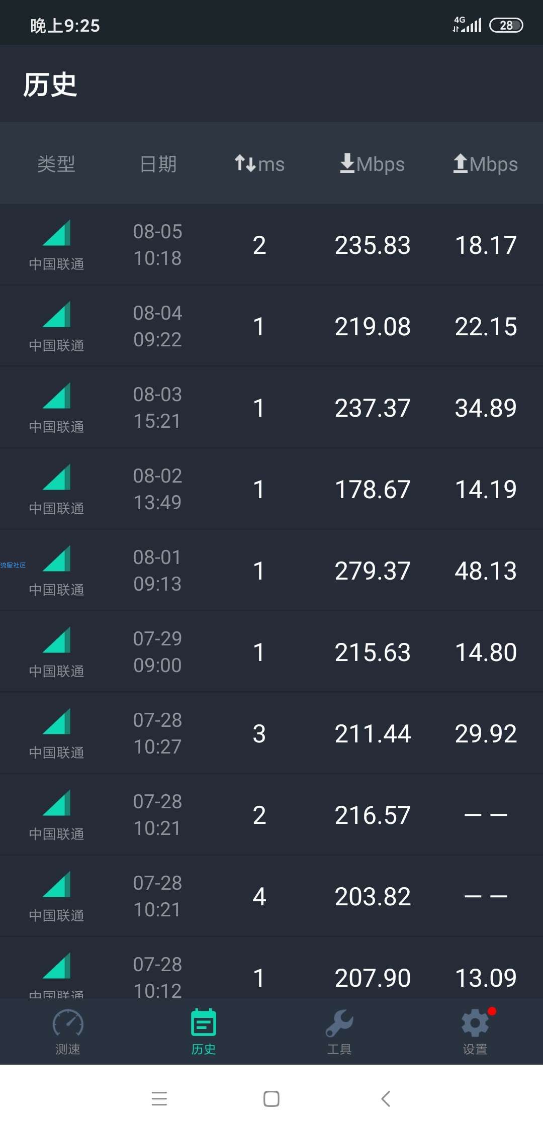Open the Android recent apps menu icon
This screenshot has width=543, height=1130.
coord(159,1098)
